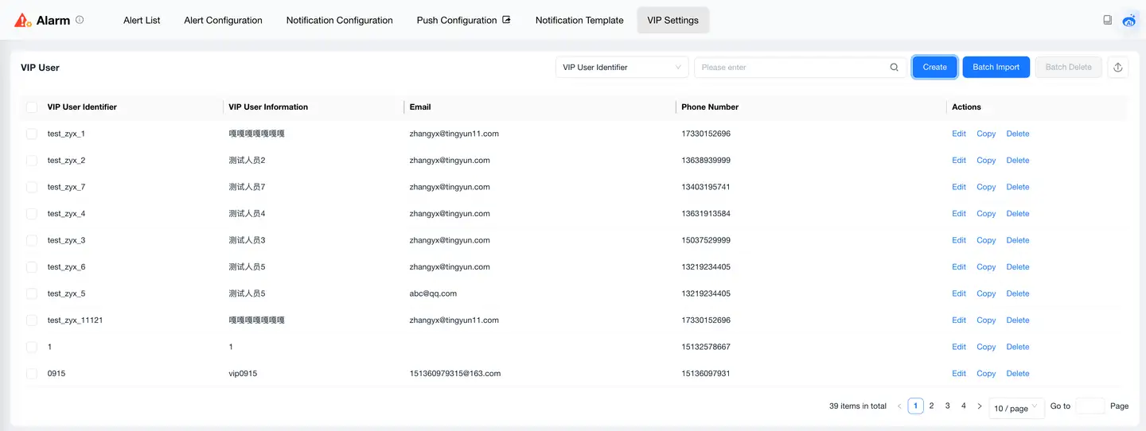Copy the test_zyx_3 user
The height and width of the screenshot is (431, 1146).
[986, 240]
